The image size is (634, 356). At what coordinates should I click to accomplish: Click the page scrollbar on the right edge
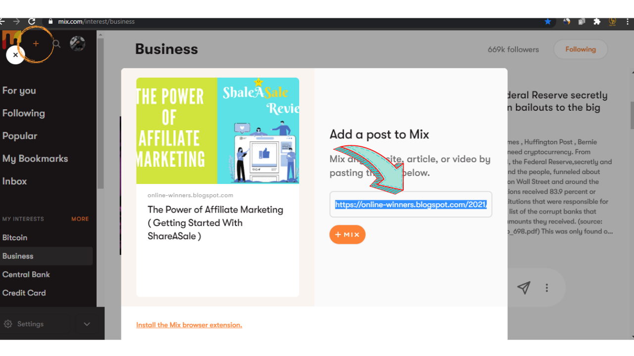coord(632,115)
